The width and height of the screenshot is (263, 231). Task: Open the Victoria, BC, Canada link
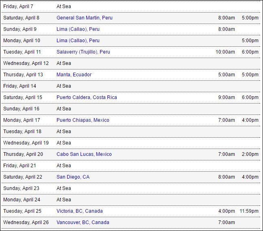[80, 211]
